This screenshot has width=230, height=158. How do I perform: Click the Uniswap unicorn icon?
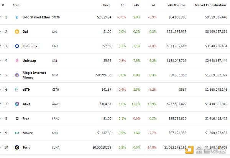17,60
